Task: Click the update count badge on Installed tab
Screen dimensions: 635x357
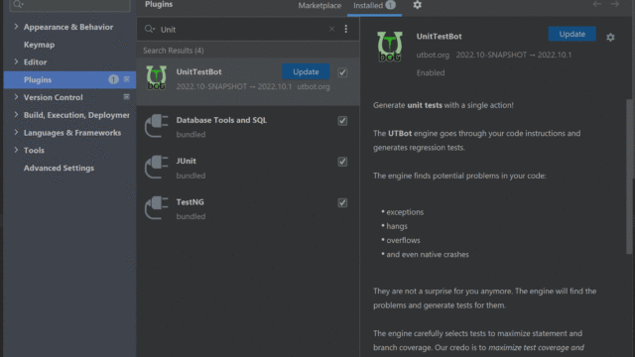Action: coord(390,5)
